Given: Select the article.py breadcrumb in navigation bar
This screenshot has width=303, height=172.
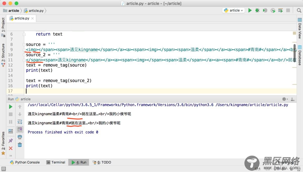Looking at the screenshot, I should pos(34,11).
